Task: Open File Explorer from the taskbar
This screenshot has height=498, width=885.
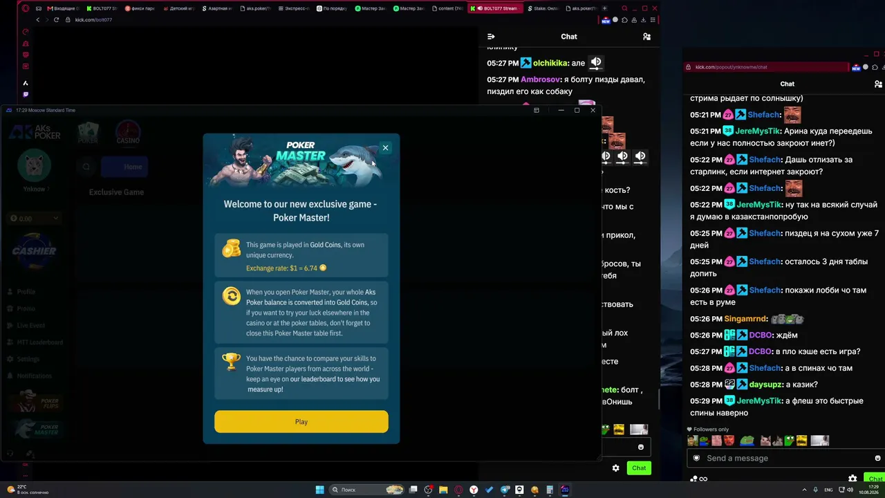Action: tap(443, 490)
